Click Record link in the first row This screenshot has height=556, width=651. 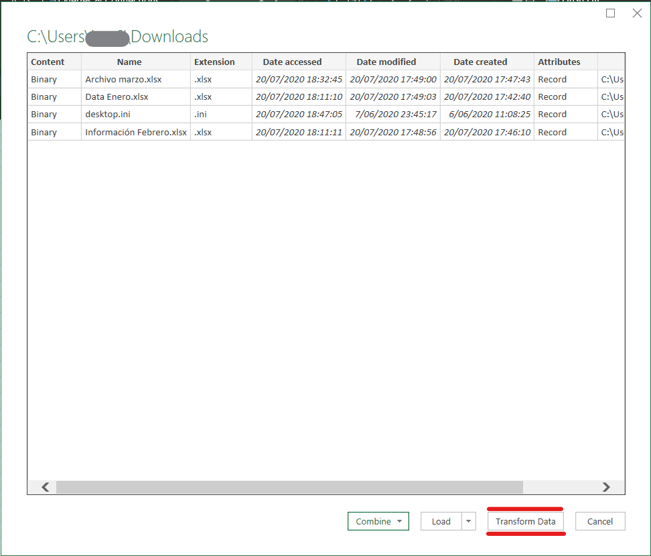(552, 79)
